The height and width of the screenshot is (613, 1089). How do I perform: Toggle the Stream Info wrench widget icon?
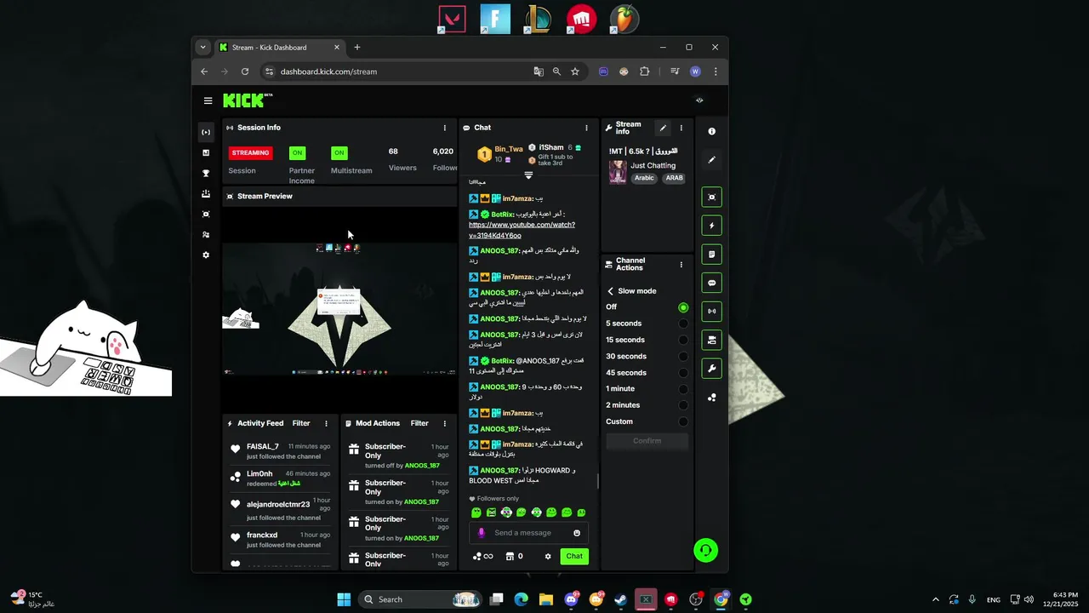[x=712, y=368]
